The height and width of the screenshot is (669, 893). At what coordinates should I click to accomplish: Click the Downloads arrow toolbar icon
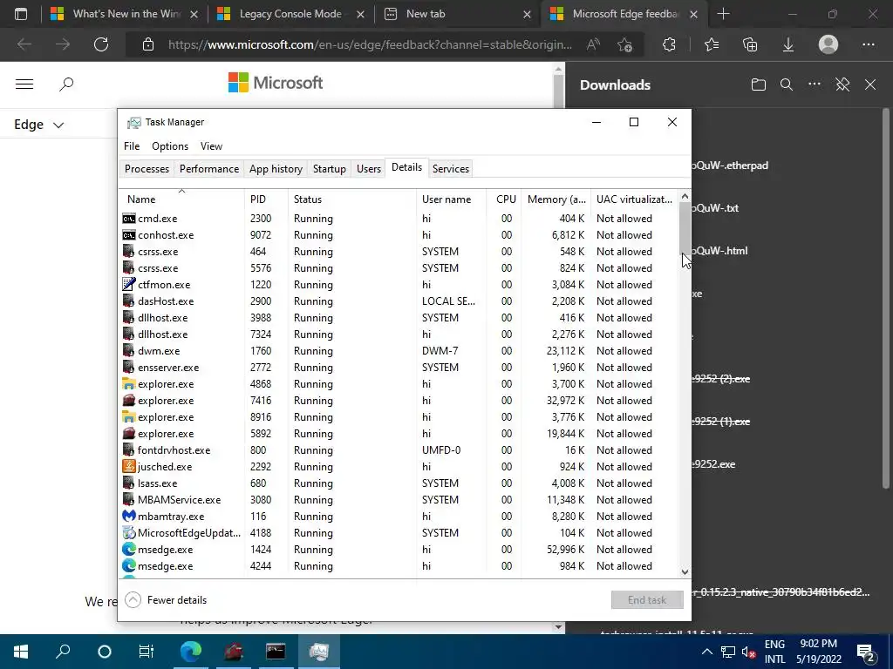point(788,44)
